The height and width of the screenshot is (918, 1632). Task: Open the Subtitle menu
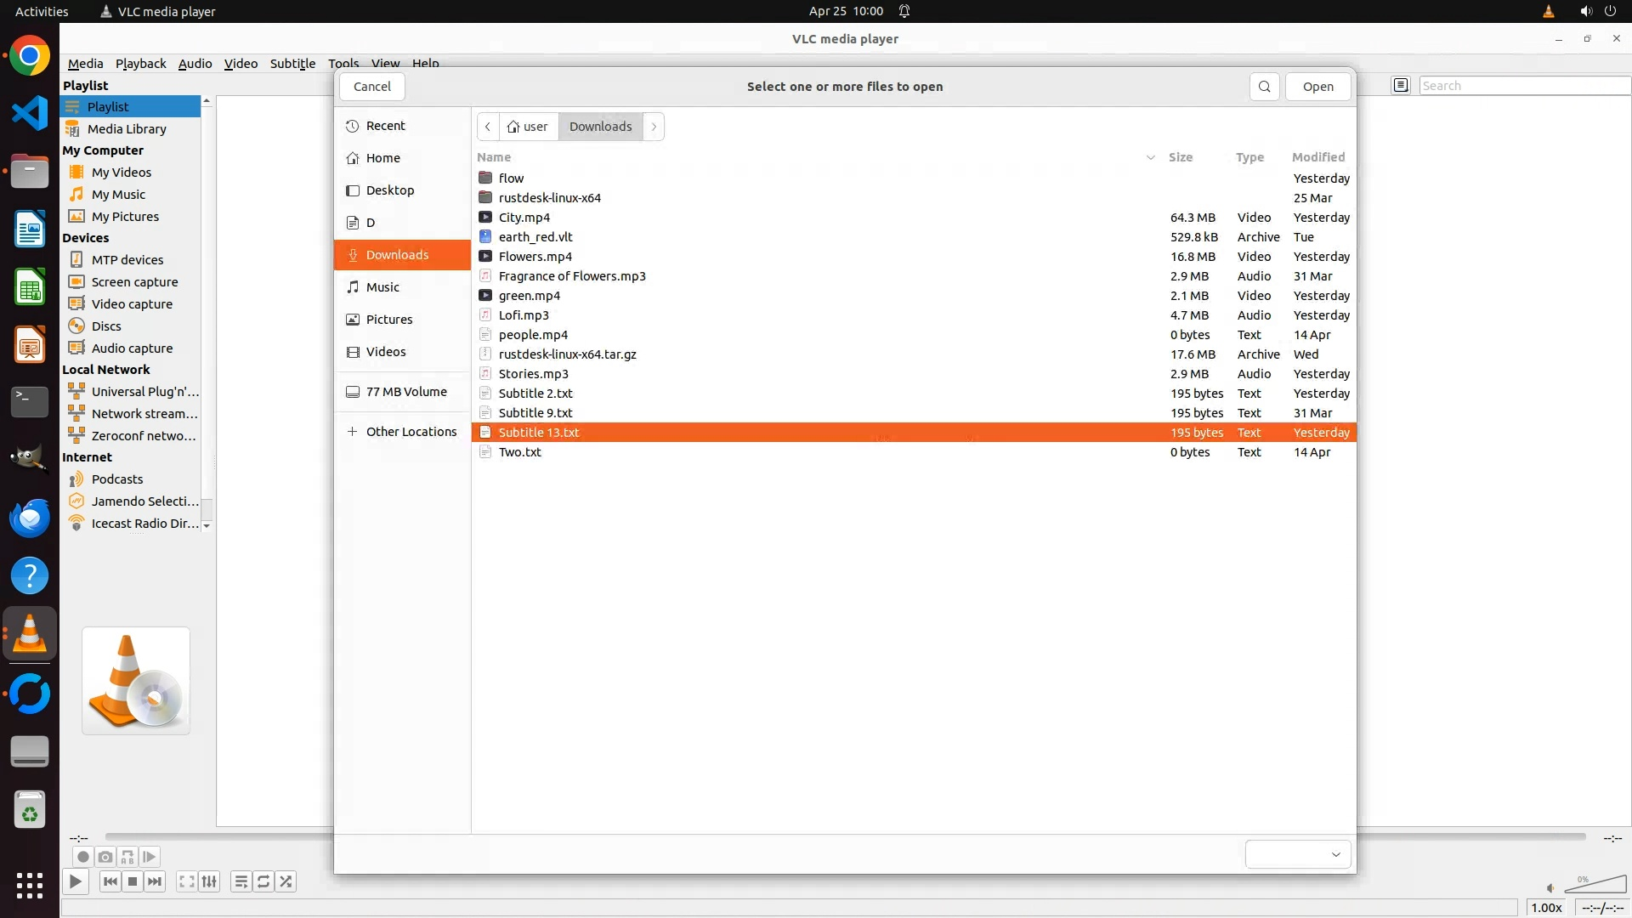(x=292, y=64)
